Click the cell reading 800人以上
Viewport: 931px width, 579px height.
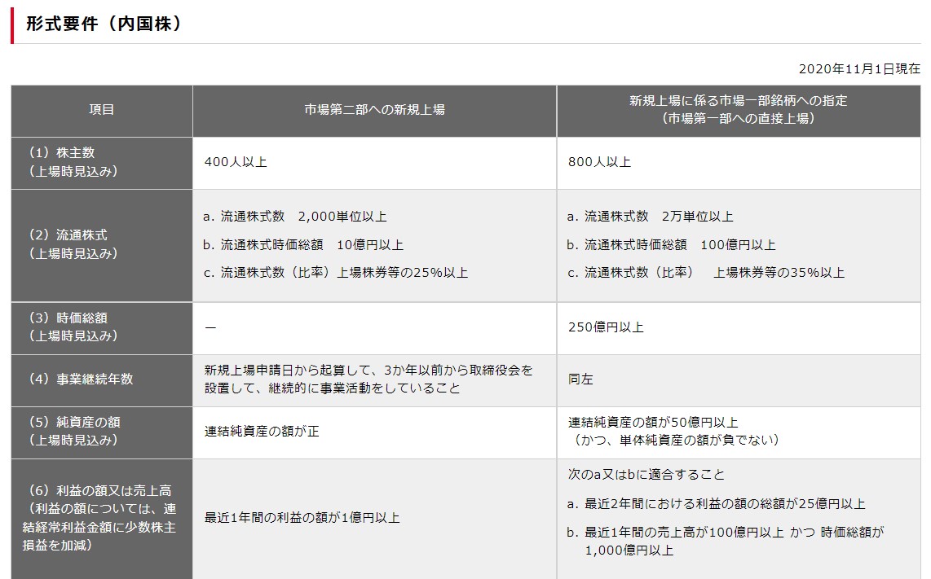coord(599,162)
